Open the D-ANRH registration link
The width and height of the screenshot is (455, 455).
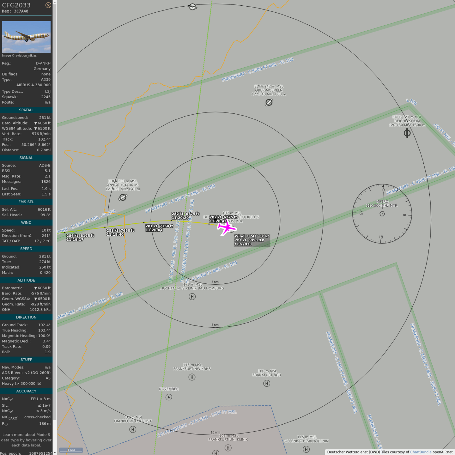click(x=43, y=63)
